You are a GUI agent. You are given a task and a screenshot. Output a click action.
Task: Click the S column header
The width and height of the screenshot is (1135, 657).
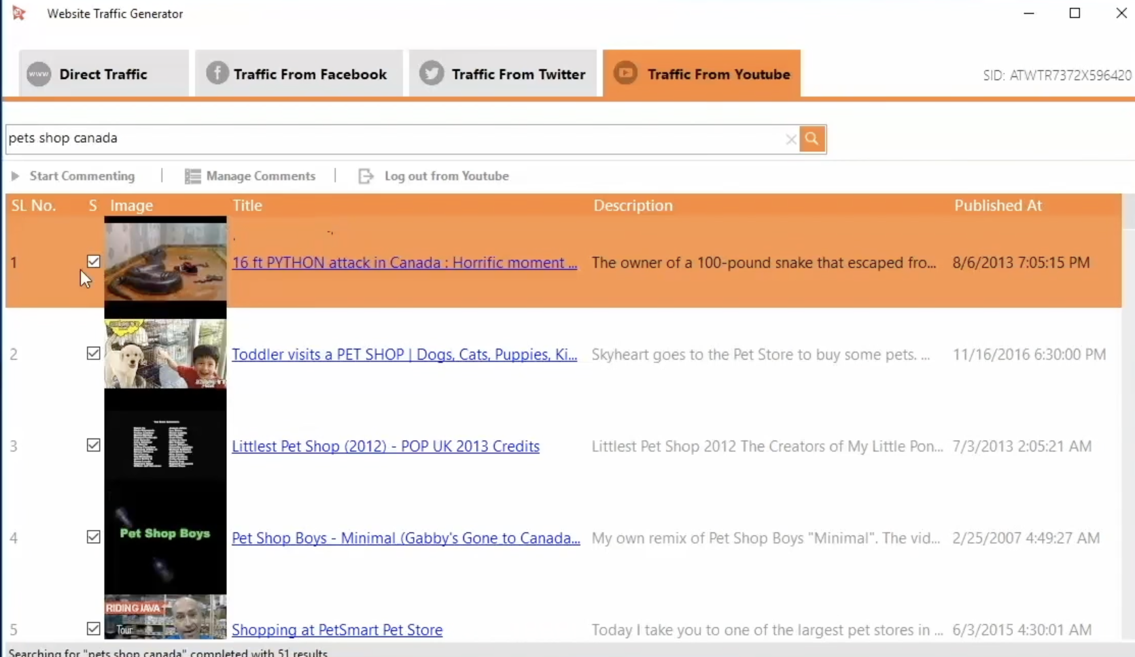tap(93, 205)
